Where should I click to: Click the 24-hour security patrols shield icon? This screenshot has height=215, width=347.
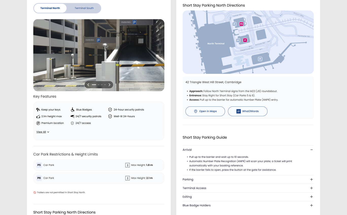pyautogui.click(x=110, y=110)
